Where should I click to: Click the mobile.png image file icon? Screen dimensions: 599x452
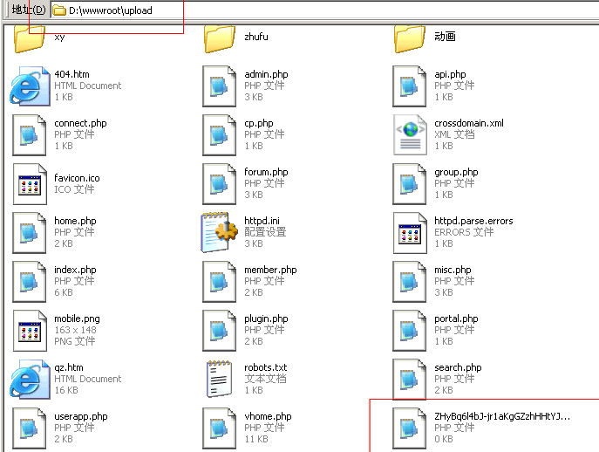(30, 331)
